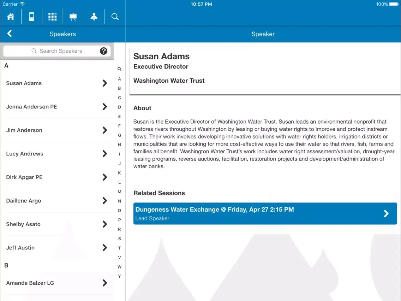Tap the magnifier at top of alphabet index
Viewport: 401px width, 301px height.
tap(119, 69)
